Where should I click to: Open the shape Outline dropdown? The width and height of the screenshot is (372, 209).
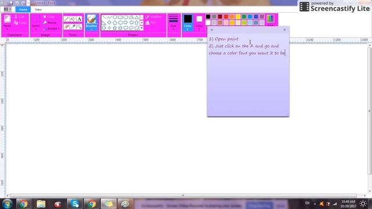point(155,17)
